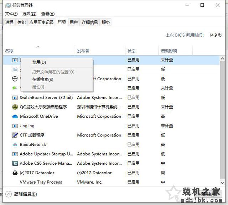Open the 查看(V) menu
The width and height of the screenshot is (228, 205).
point(48,14)
